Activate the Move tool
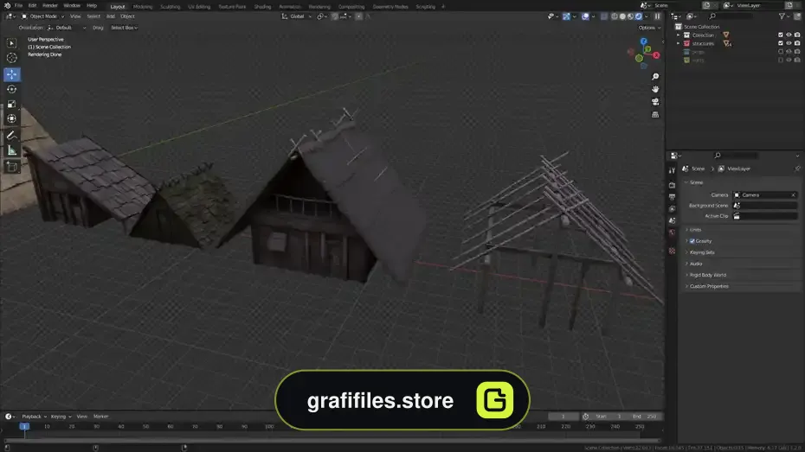 11,74
